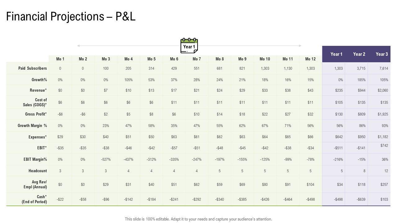397x223 pixels.
Task: Select the Revenue row label
Action: click(38, 90)
